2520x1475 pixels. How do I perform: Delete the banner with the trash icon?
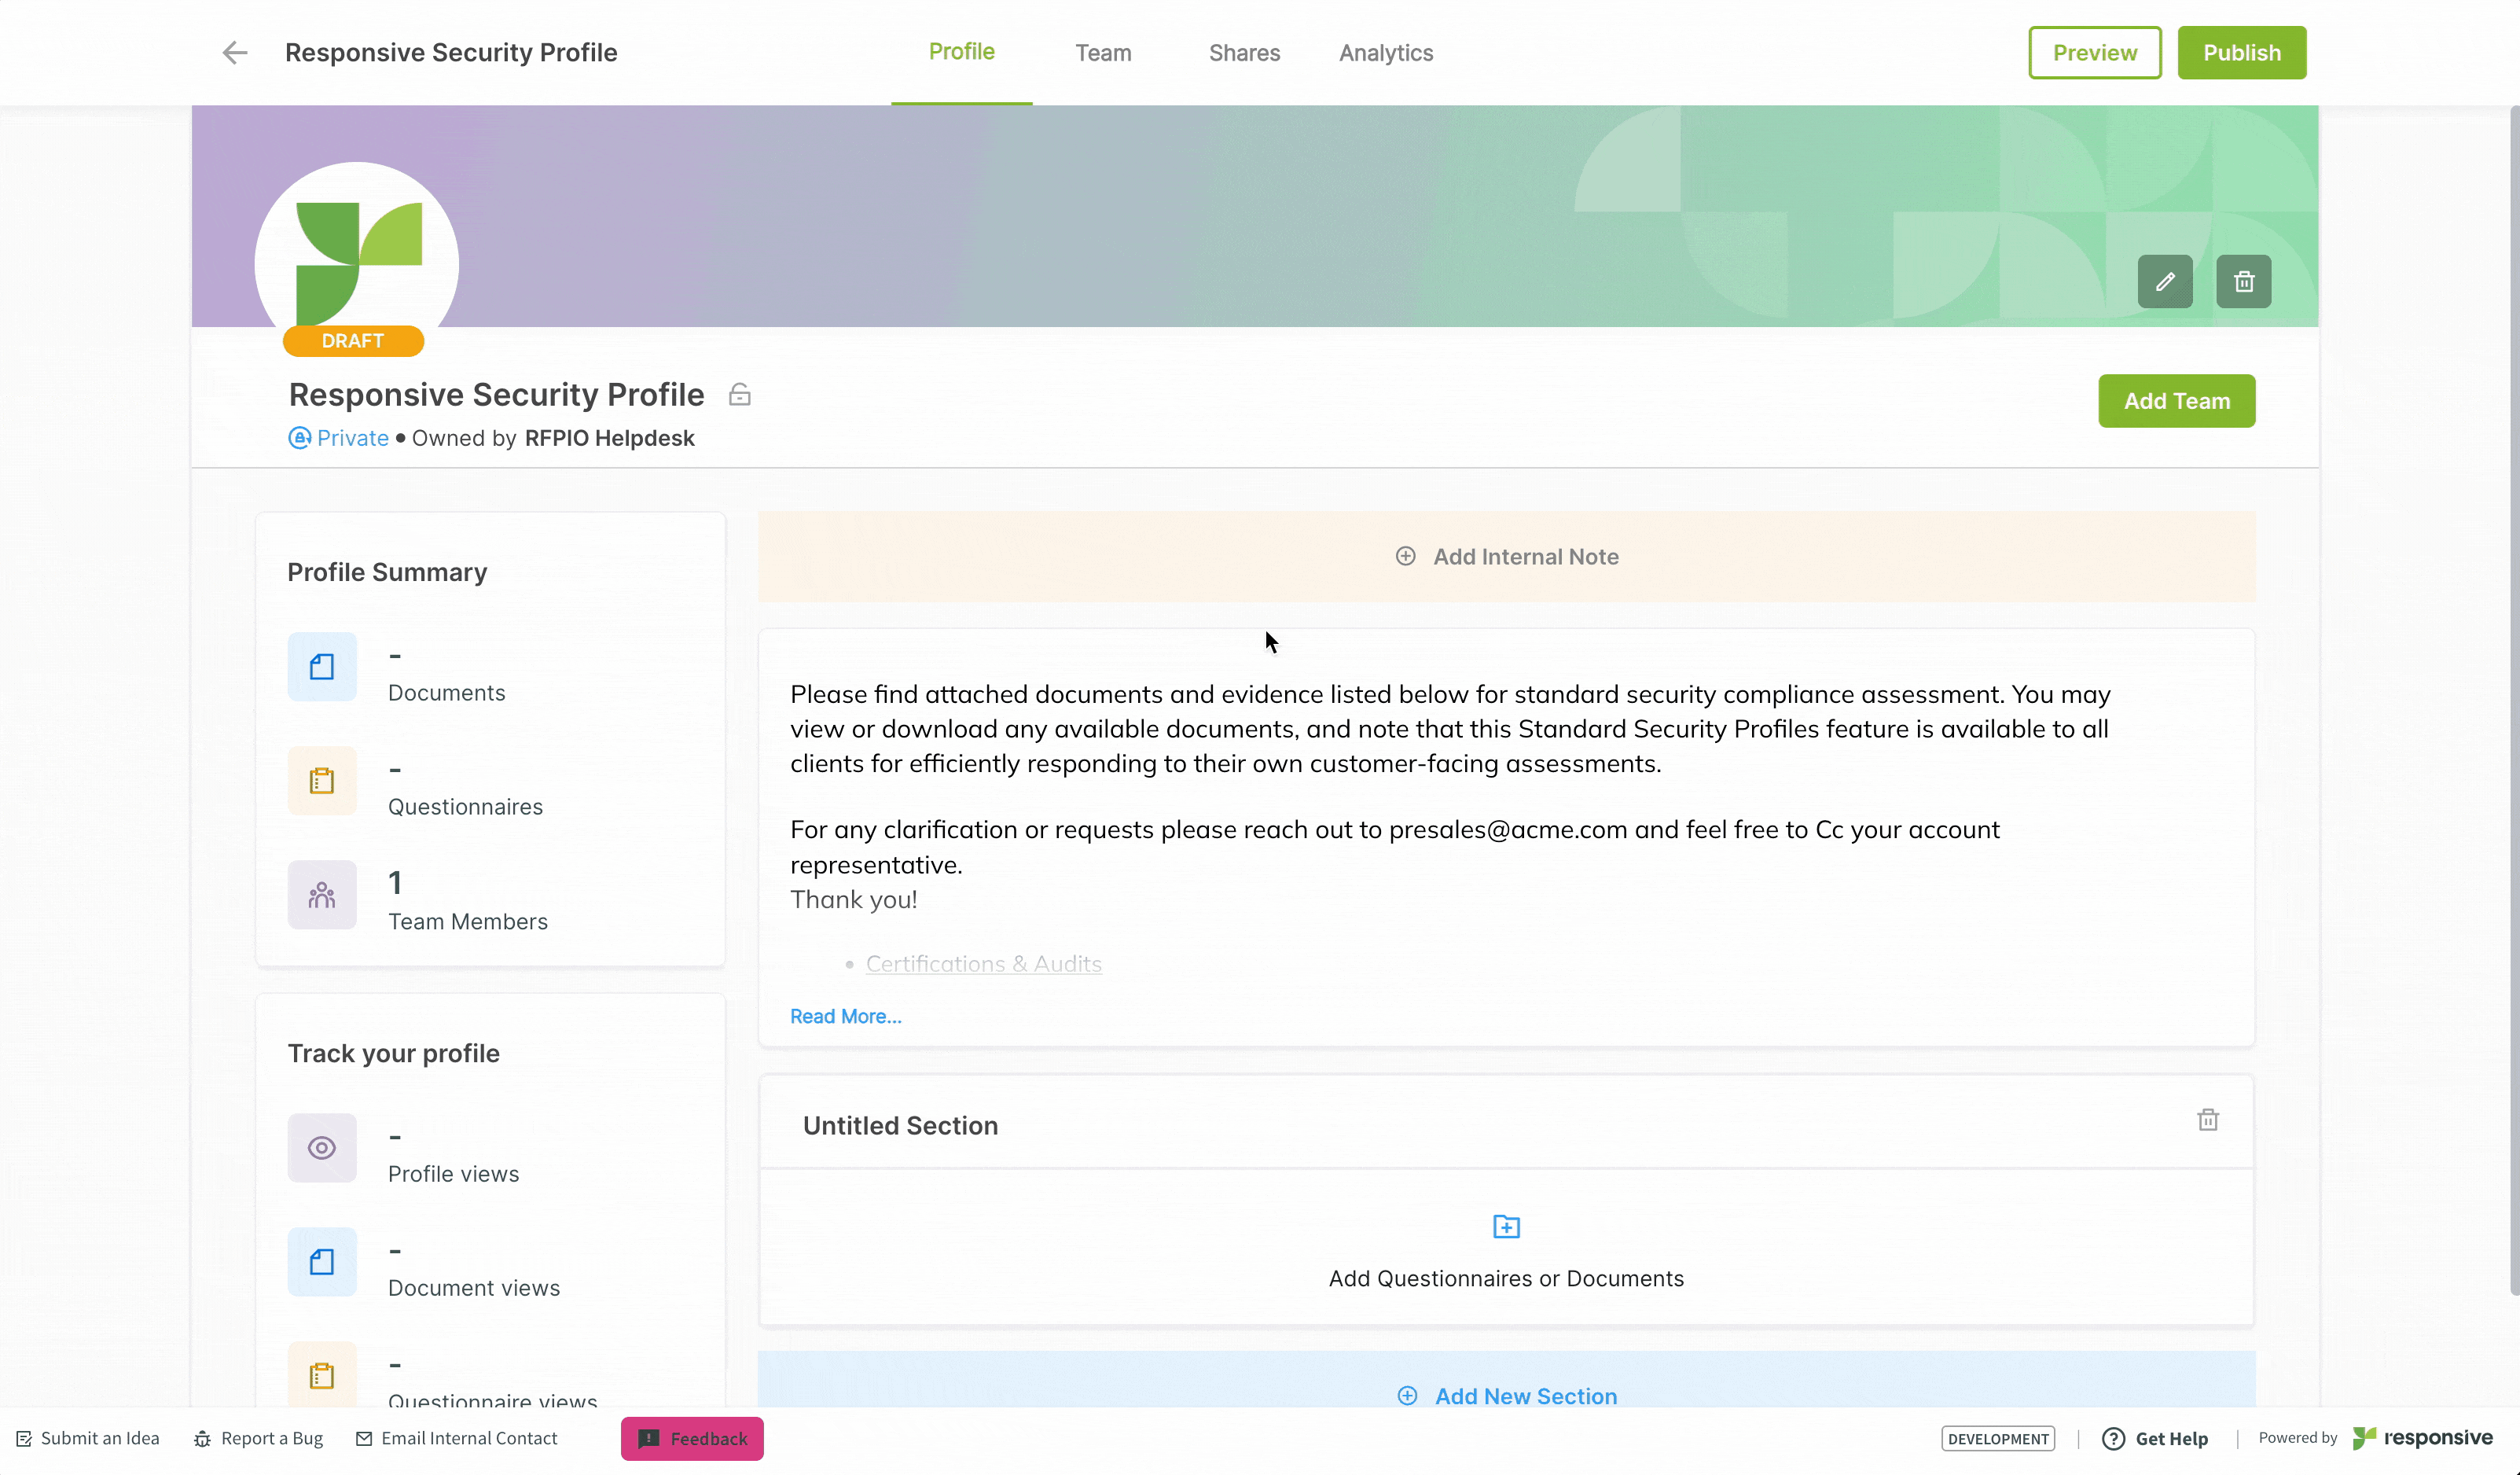[x=2244, y=282]
